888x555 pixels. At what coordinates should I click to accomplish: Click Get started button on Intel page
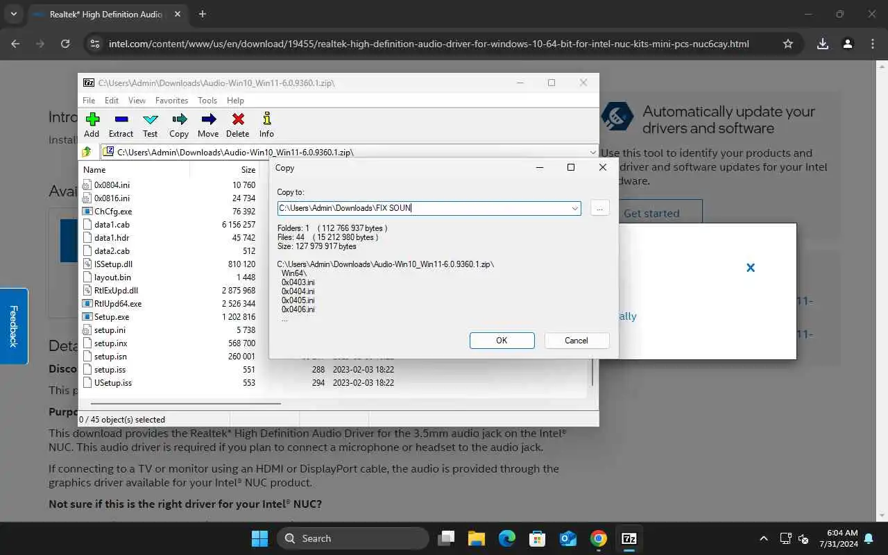(x=651, y=213)
